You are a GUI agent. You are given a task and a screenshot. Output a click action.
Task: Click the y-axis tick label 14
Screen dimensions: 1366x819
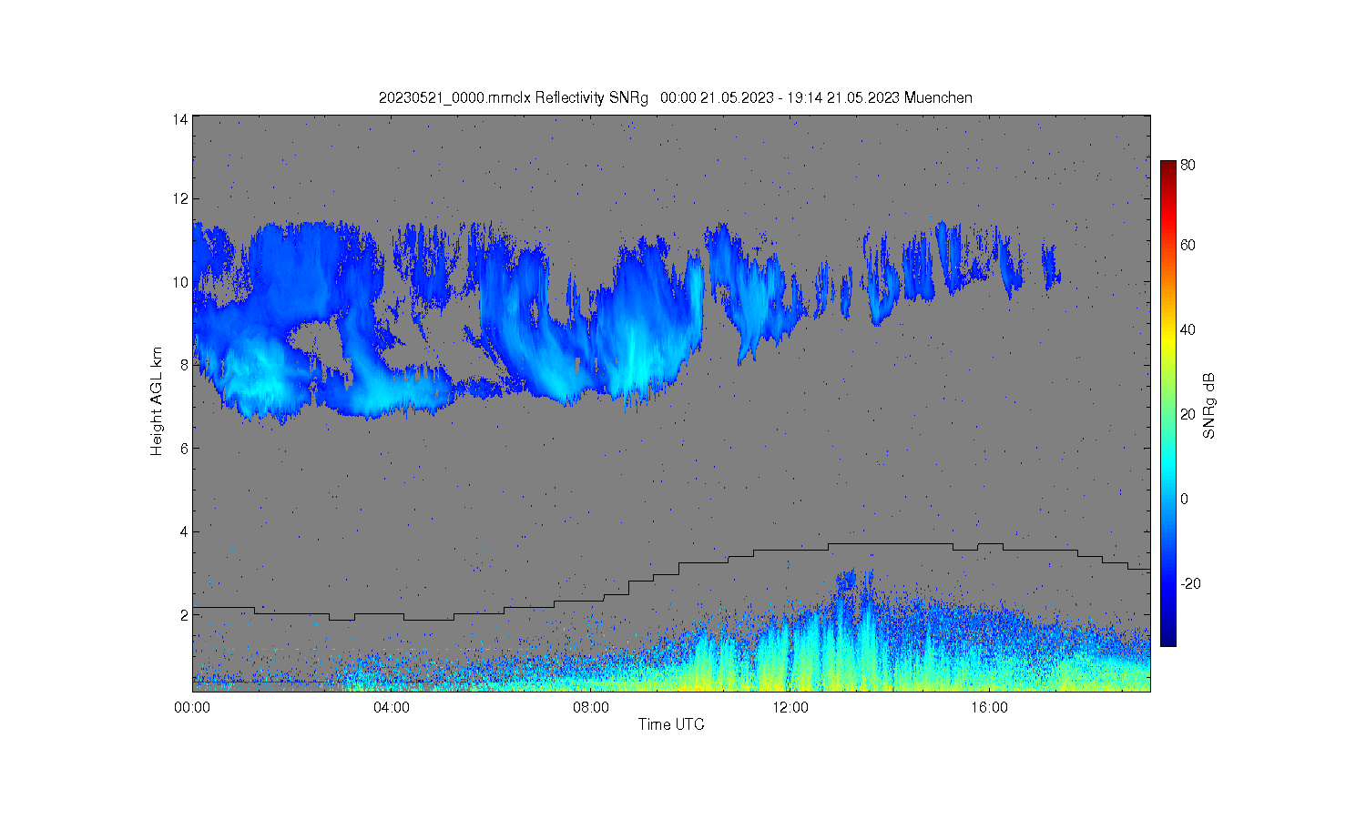pyautogui.click(x=180, y=119)
